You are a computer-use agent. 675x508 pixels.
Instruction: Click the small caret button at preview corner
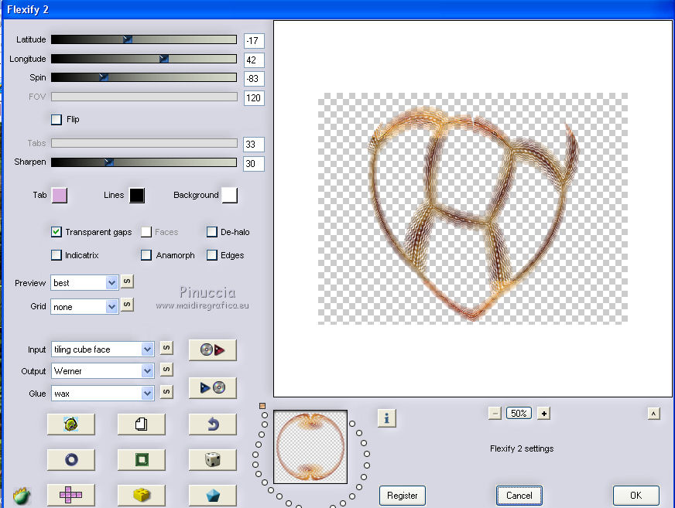pyautogui.click(x=653, y=414)
